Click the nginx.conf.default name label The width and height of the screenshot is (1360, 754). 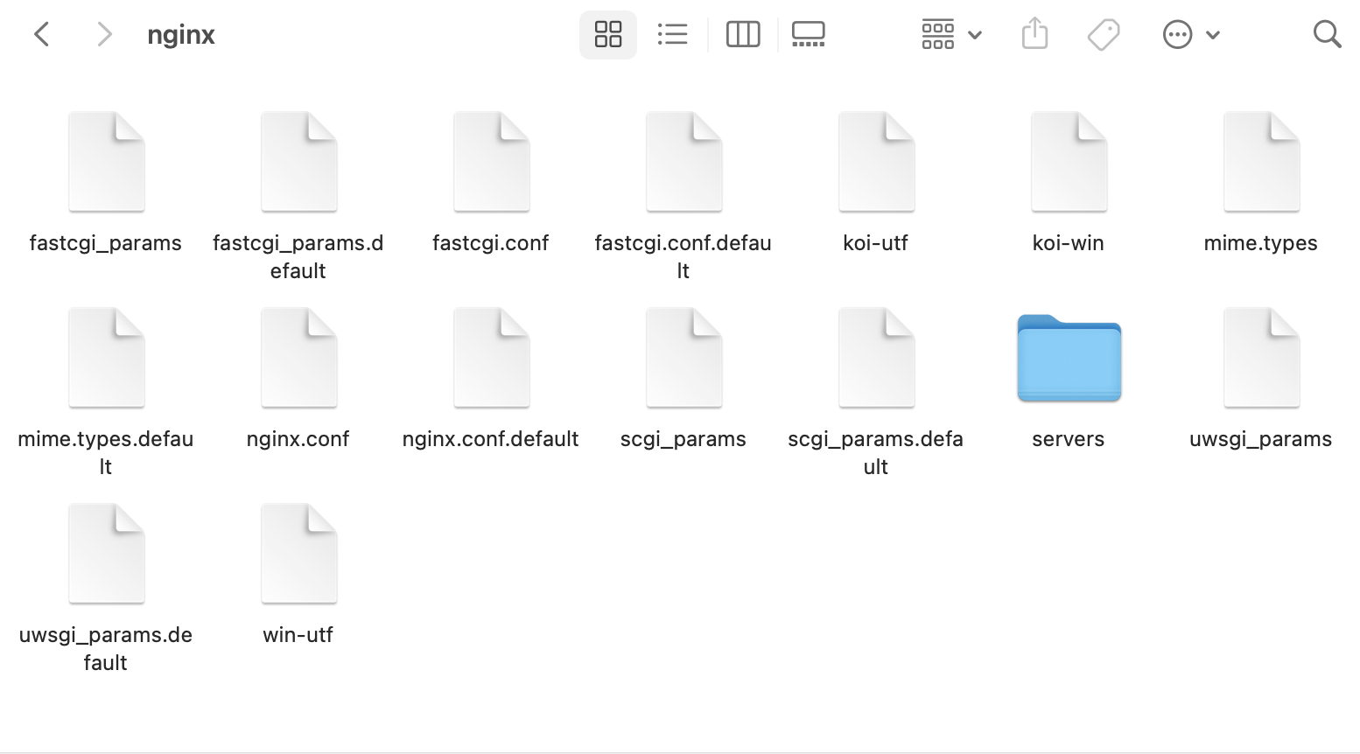pos(491,439)
